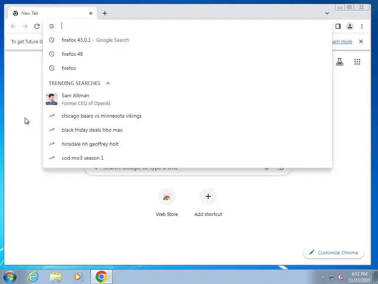Open the Web Store shortcut
378x284 pixels.
[167, 203]
